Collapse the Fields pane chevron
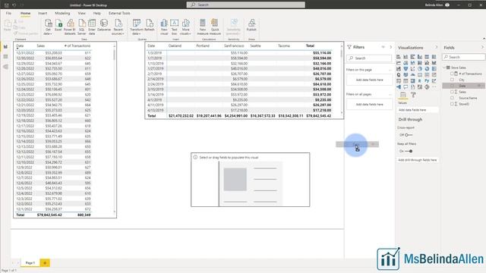The width and height of the screenshot is (486, 273). 482,47
